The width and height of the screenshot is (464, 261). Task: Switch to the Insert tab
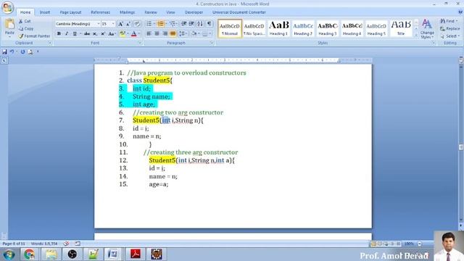45,12
